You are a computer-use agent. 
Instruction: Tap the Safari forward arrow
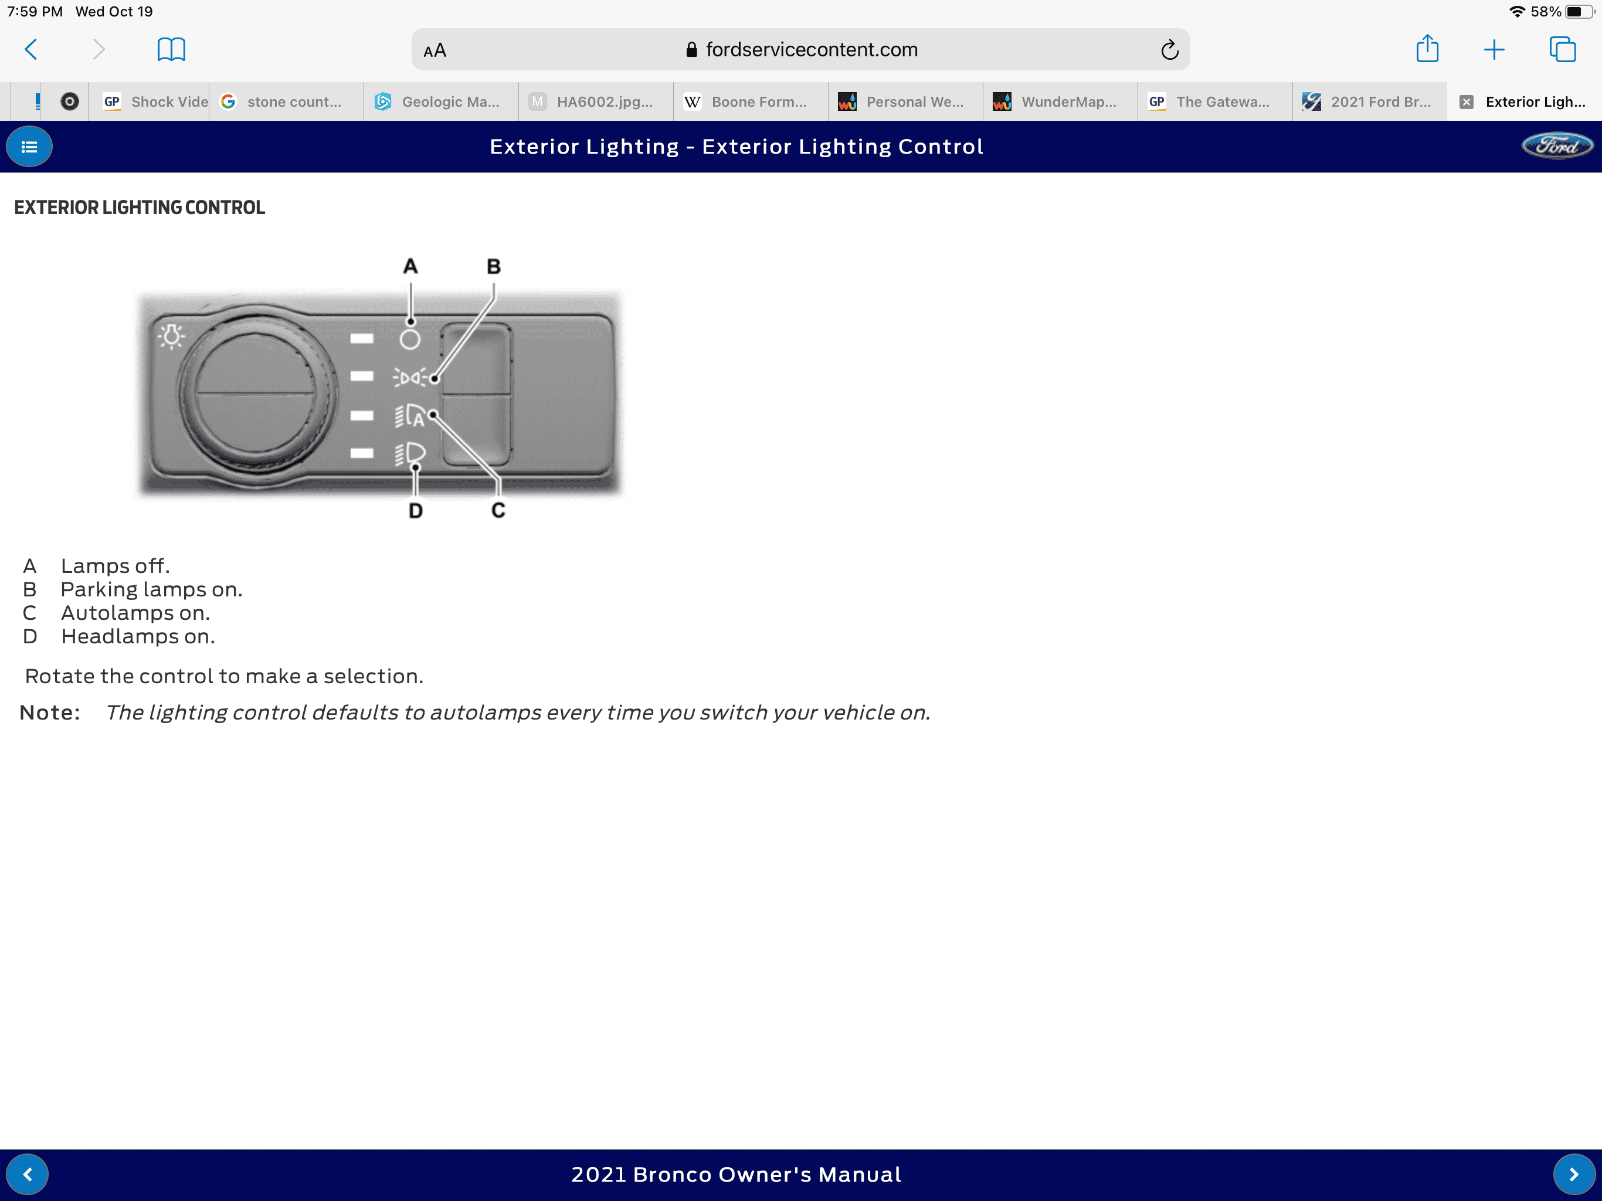(99, 49)
